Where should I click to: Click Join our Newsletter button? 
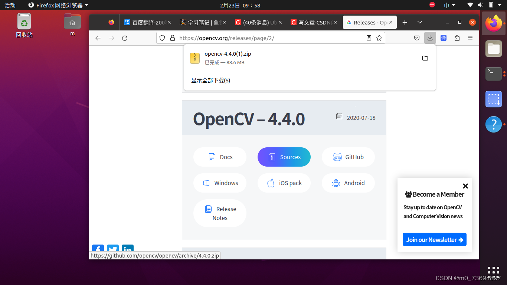[x=435, y=239]
